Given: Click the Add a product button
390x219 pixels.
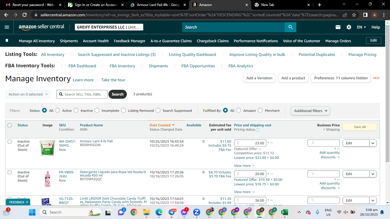Looking at the screenshot, I should (x=293, y=78).
